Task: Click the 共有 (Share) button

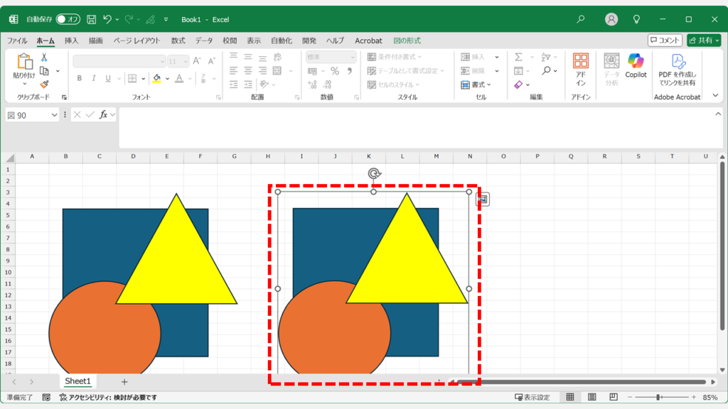Action: [x=703, y=40]
